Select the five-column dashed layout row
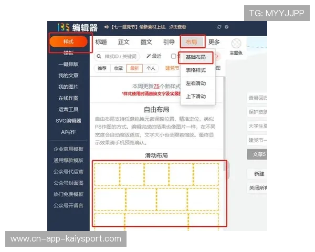The width and height of the screenshot is (315, 252). click(156, 174)
